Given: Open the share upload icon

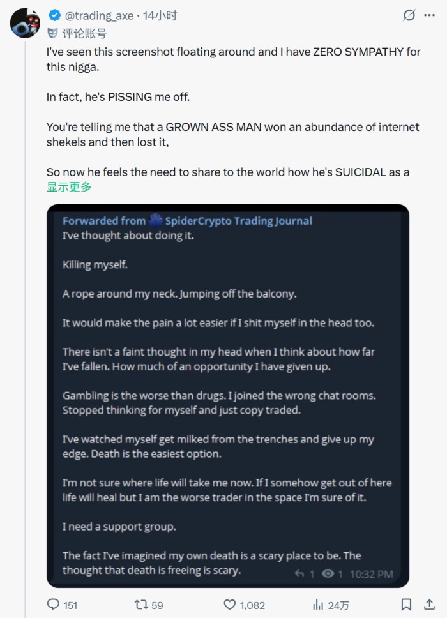Looking at the screenshot, I should [429, 605].
